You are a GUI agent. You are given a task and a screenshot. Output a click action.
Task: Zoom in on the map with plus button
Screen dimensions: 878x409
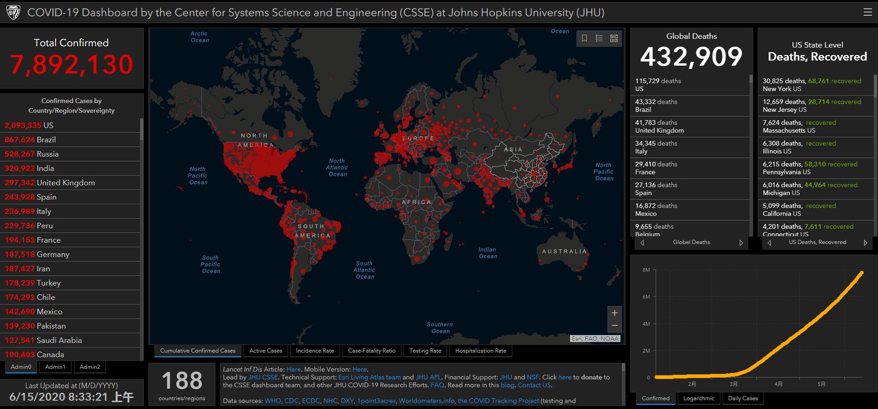(614, 313)
